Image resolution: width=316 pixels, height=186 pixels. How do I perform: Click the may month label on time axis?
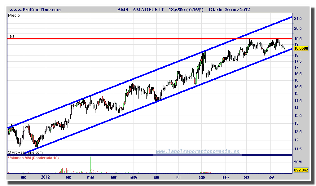[x=134, y=177]
